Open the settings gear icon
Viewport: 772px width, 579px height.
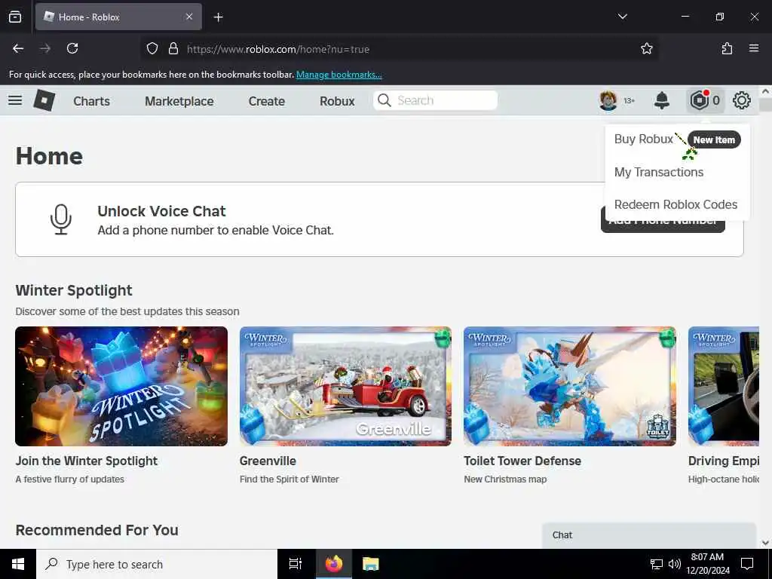[x=742, y=100]
